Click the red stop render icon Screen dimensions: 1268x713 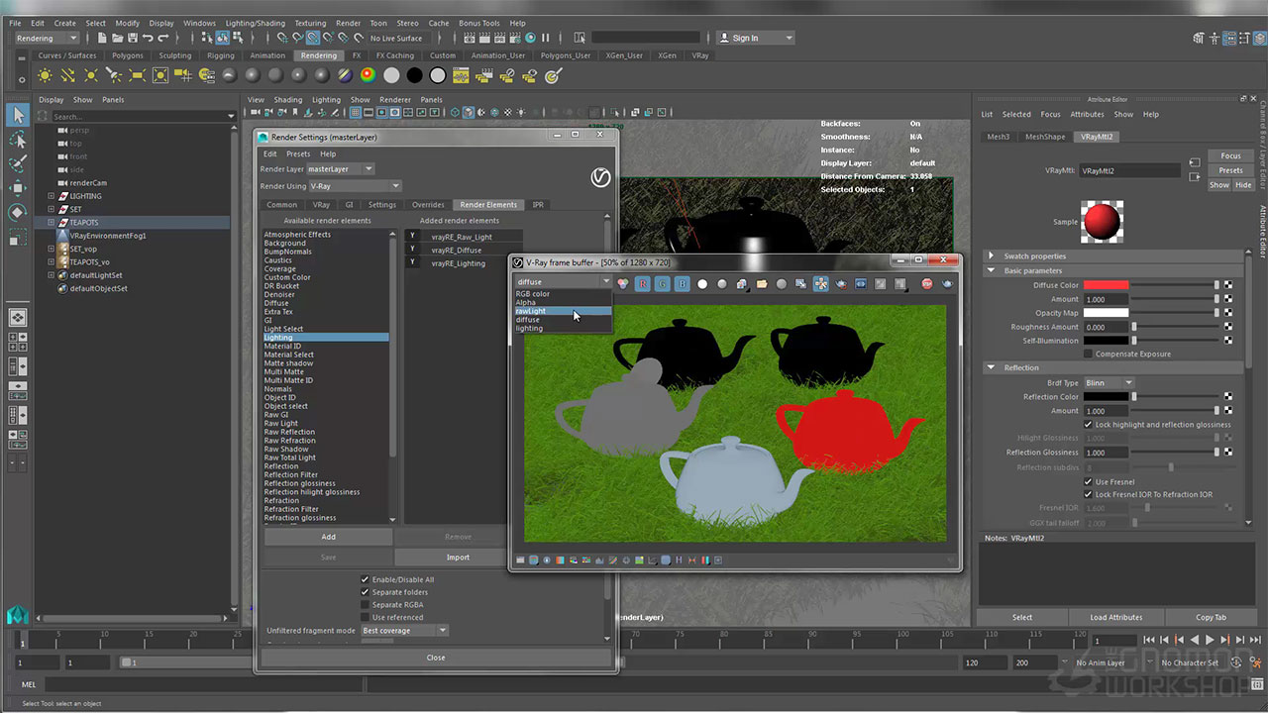(x=927, y=284)
